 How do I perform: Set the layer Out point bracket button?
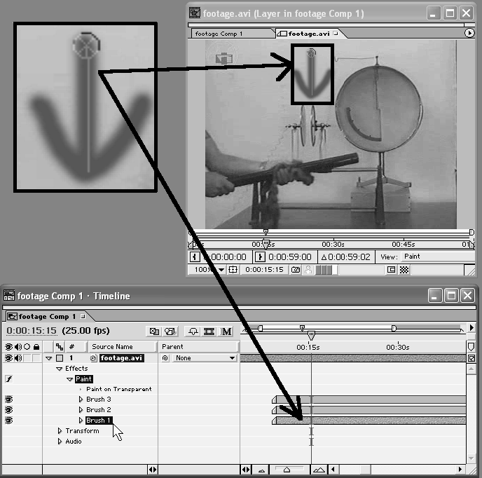260,257
